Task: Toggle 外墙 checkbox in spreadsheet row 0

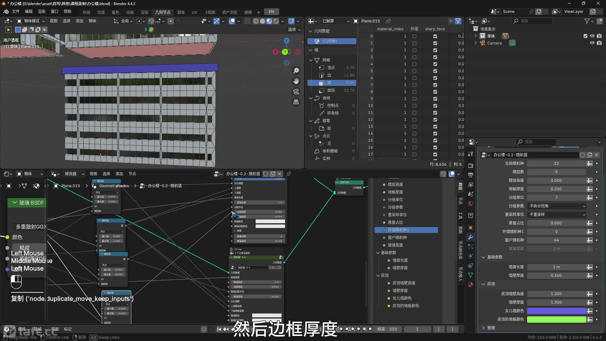Action: click(x=414, y=36)
